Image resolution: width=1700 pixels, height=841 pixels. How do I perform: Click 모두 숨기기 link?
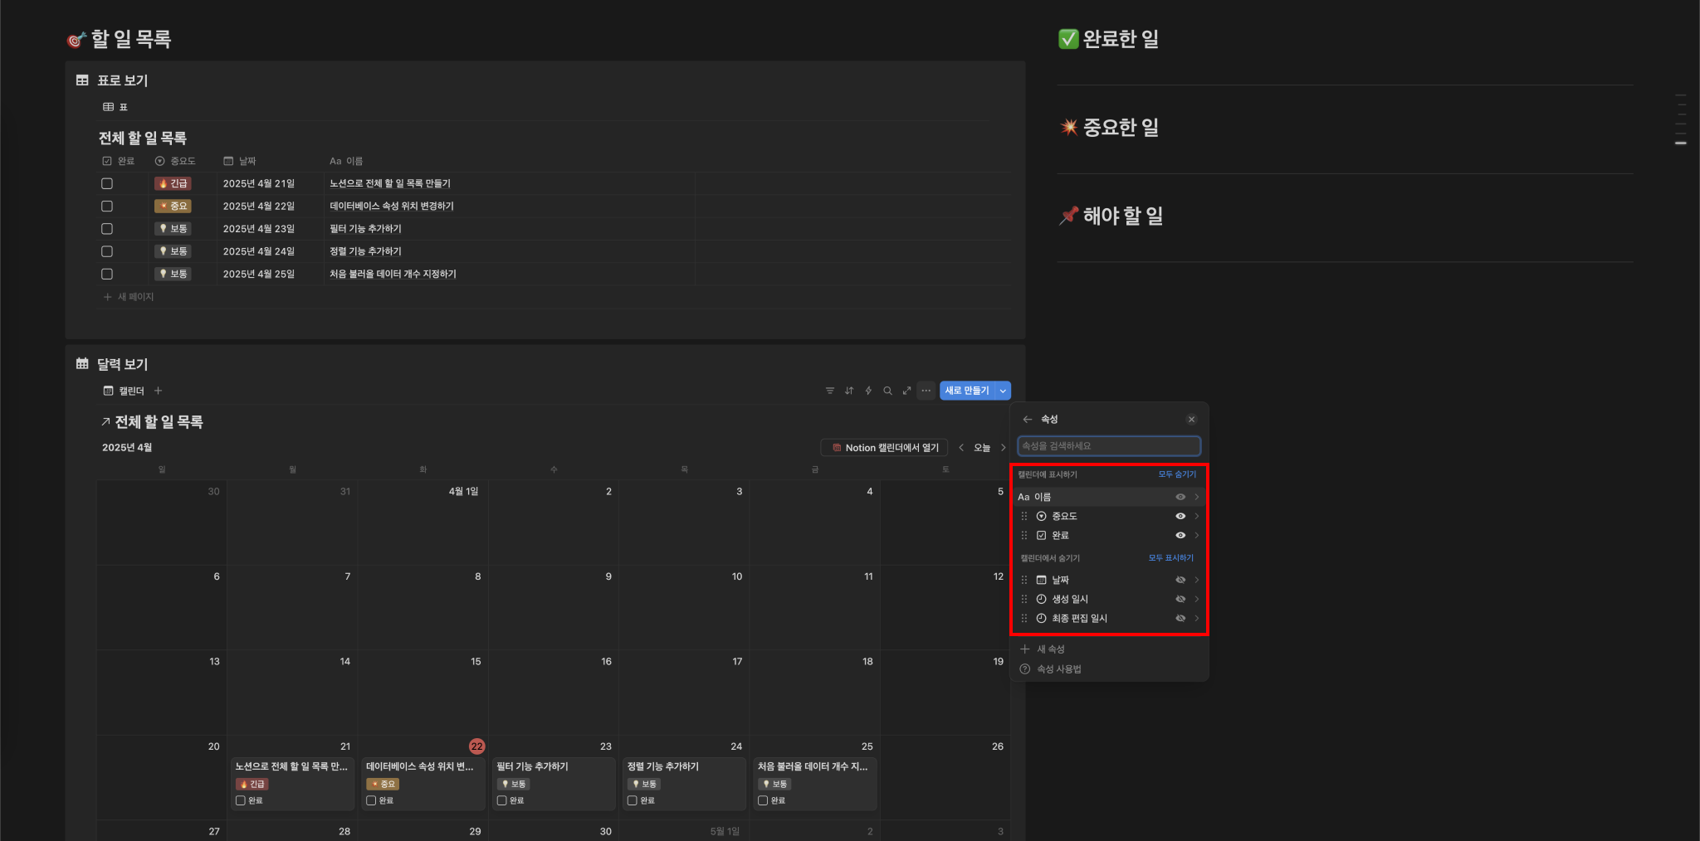pos(1177,474)
